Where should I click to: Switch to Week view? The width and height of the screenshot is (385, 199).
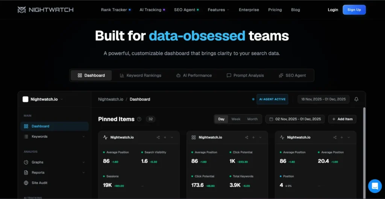236,119
